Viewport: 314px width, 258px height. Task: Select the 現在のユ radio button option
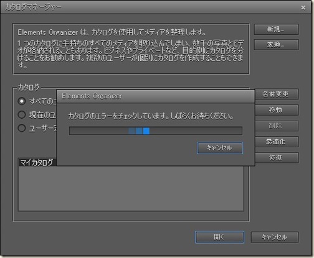[x=22, y=114]
